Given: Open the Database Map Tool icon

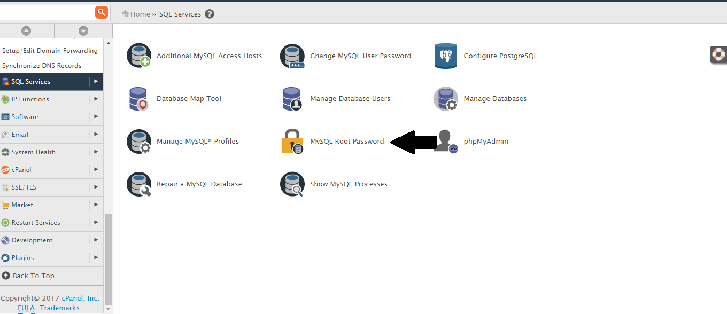Looking at the screenshot, I should pos(138,99).
